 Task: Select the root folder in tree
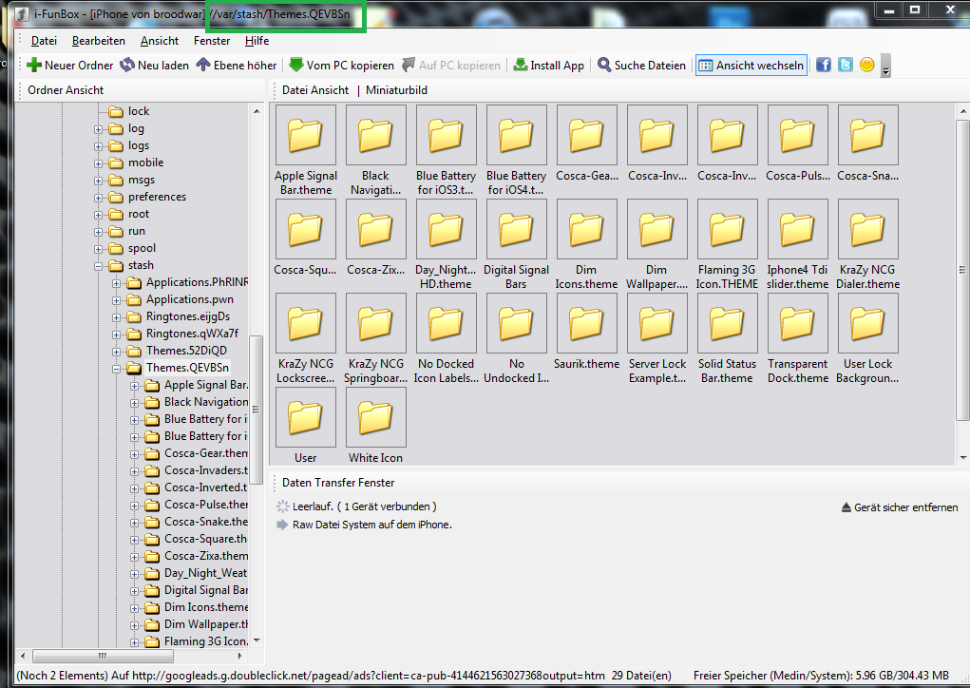(139, 214)
